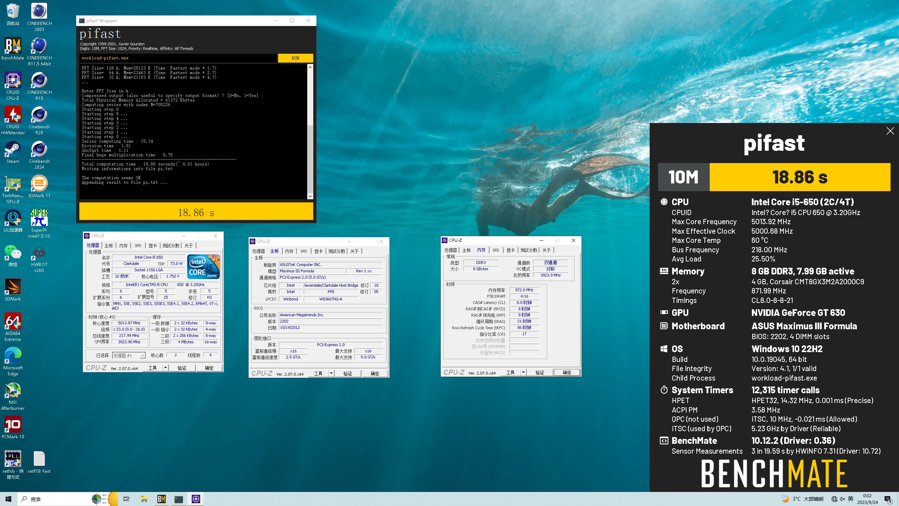
Task: Click the Terminal icon in taskbar
Action: 179,499
